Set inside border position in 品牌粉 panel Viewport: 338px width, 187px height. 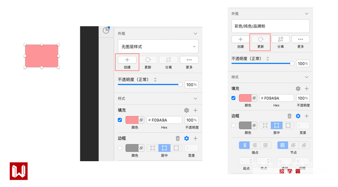265,125
